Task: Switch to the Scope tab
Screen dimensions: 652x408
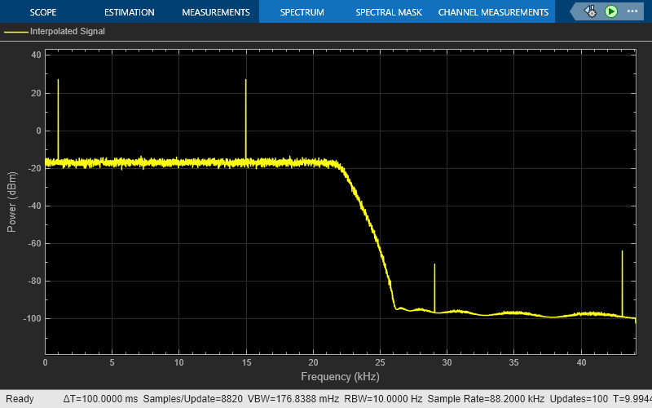Action: (x=43, y=12)
